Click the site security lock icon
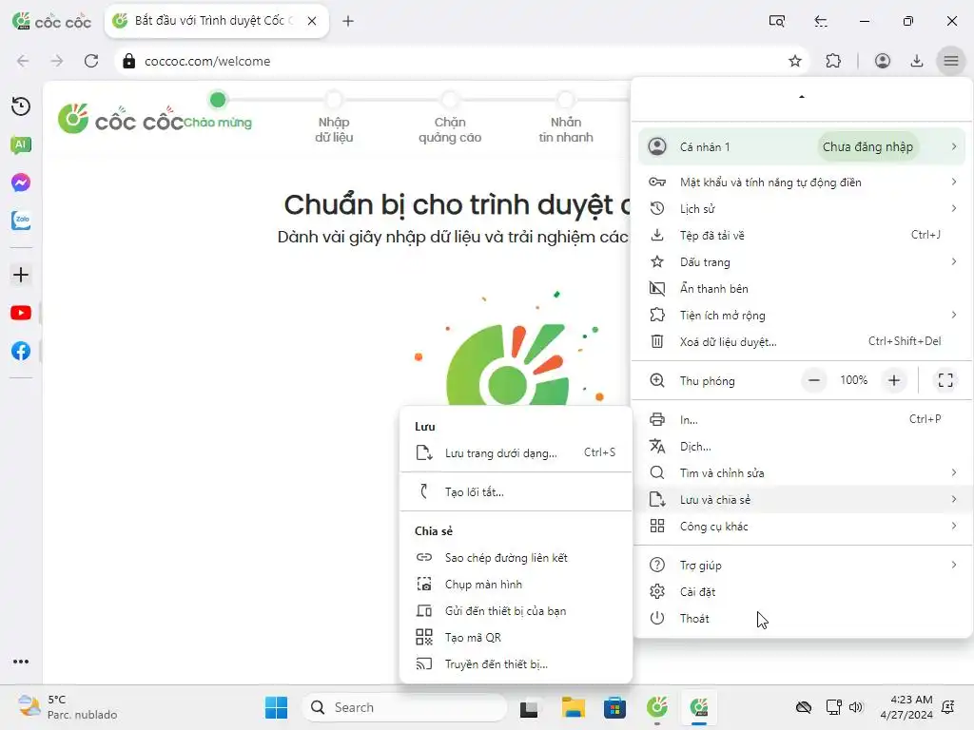The height and width of the screenshot is (730, 974). tap(129, 61)
